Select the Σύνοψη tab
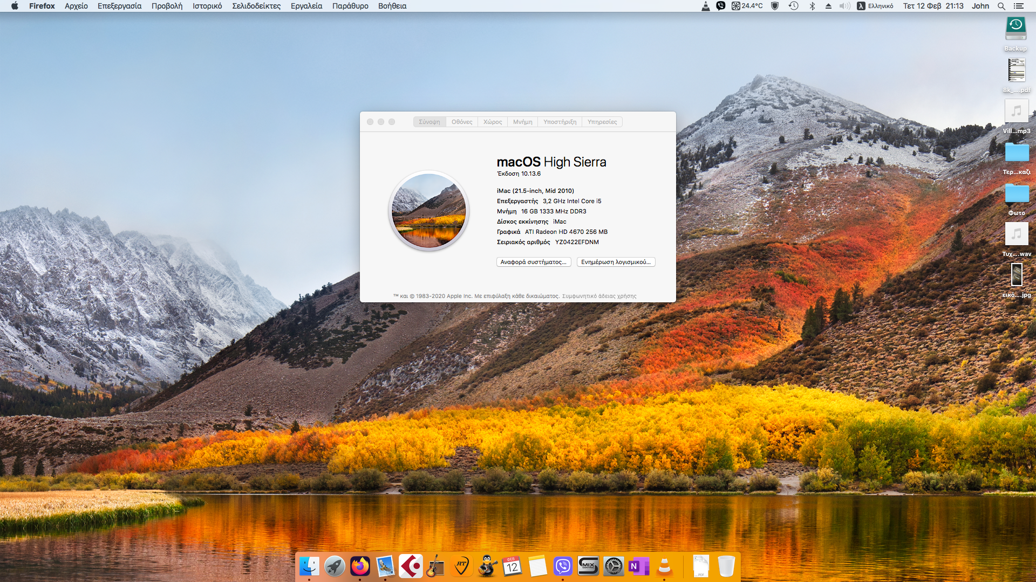 pos(430,122)
